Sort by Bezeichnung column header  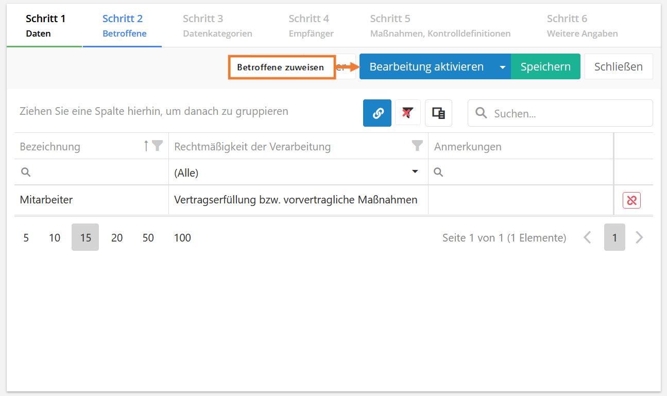[x=77, y=147]
